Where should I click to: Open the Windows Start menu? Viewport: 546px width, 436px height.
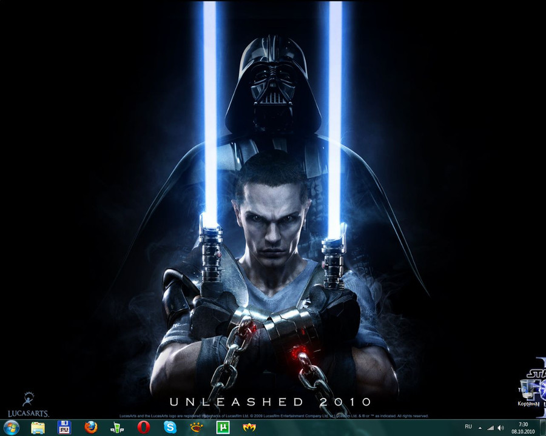[x=10, y=428]
